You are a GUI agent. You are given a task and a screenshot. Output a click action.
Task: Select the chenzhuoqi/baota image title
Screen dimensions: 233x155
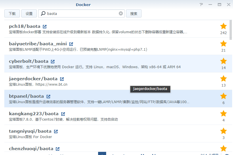click(31, 149)
